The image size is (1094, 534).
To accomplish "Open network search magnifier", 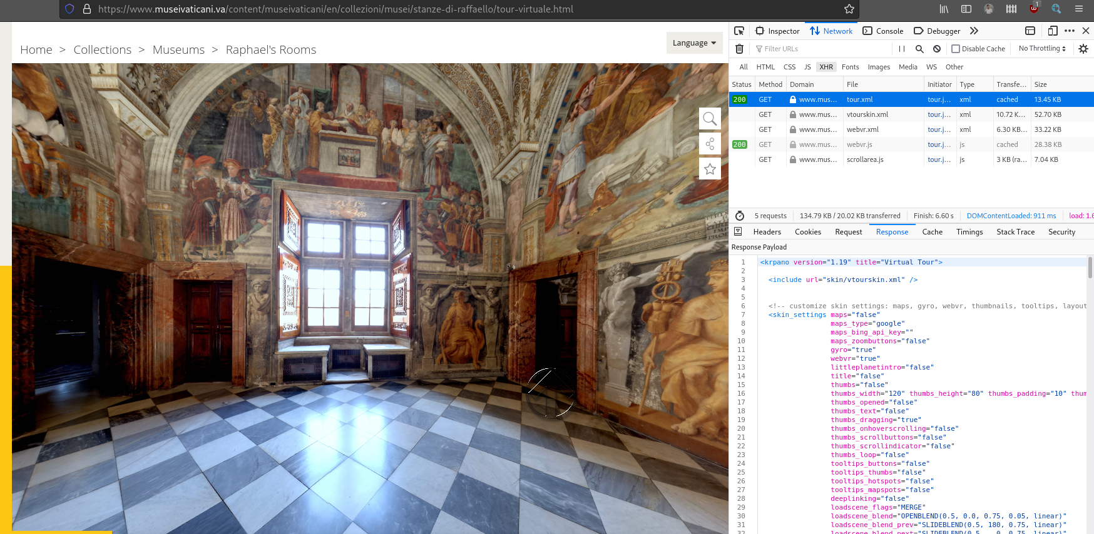I will [x=919, y=49].
